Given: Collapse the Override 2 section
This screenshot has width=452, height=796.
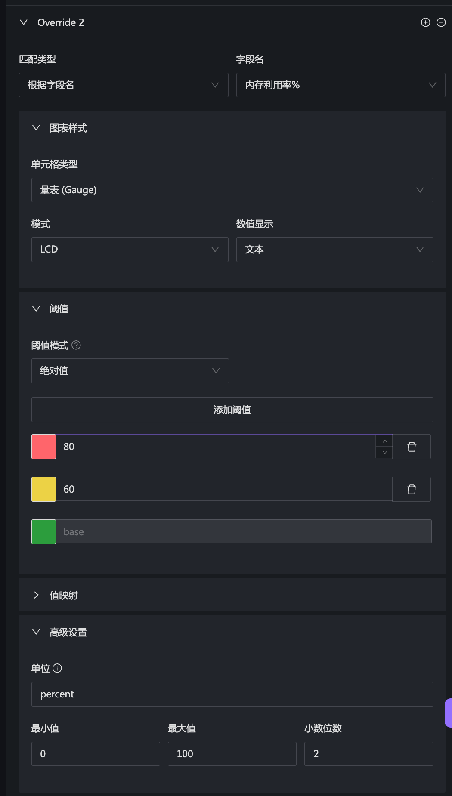Looking at the screenshot, I should [x=24, y=22].
